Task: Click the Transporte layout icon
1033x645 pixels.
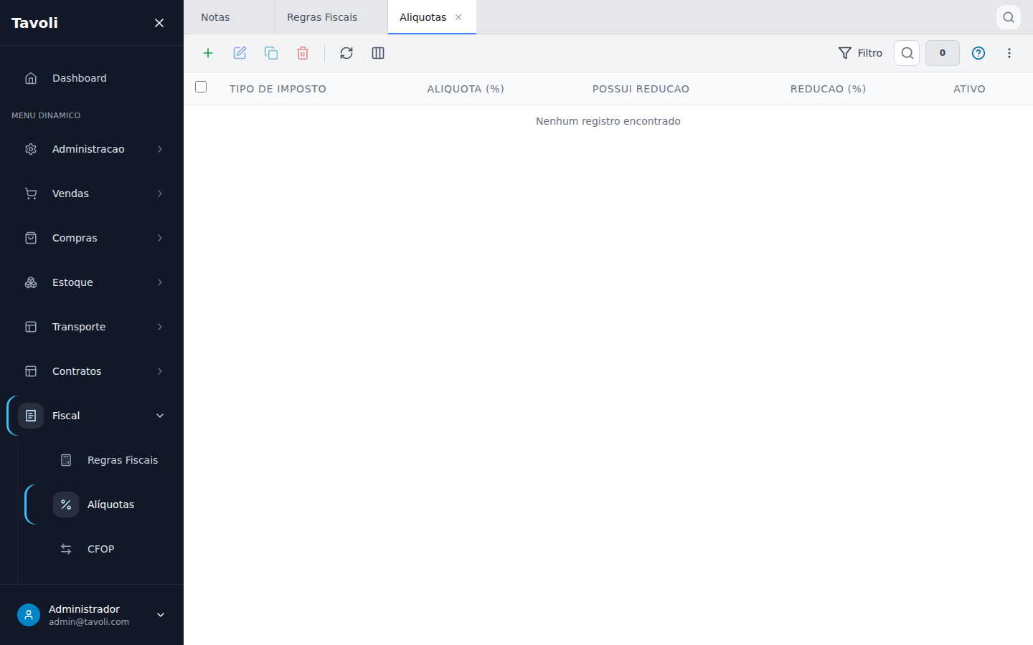Action: (x=31, y=327)
